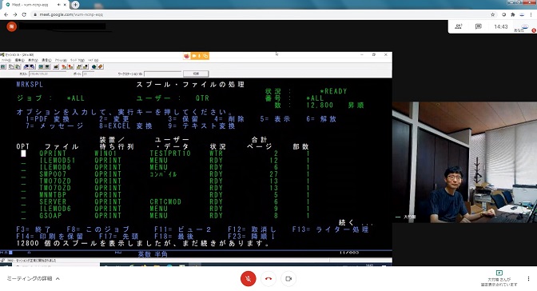Viewport: 537px width, 291px height.
Task: Click the presentation status indicator at bottom right
Action: 499,278
